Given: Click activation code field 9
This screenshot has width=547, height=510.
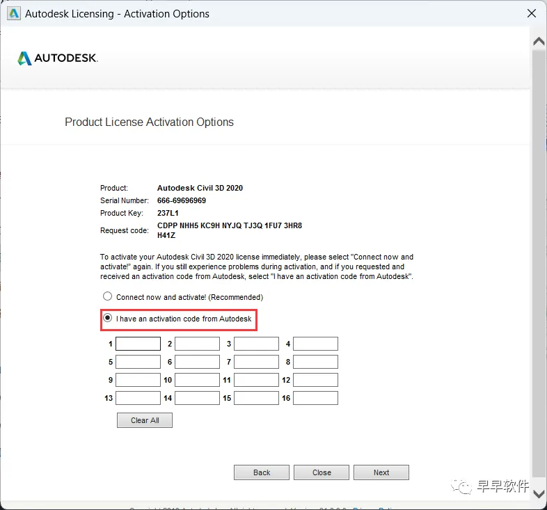Looking at the screenshot, I should [138, 380].
